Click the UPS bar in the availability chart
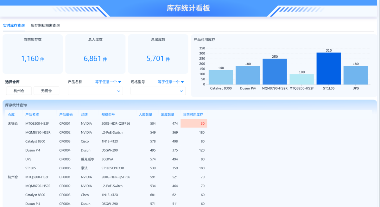Viewport: 380px width, 207px height. coord(355,74)
